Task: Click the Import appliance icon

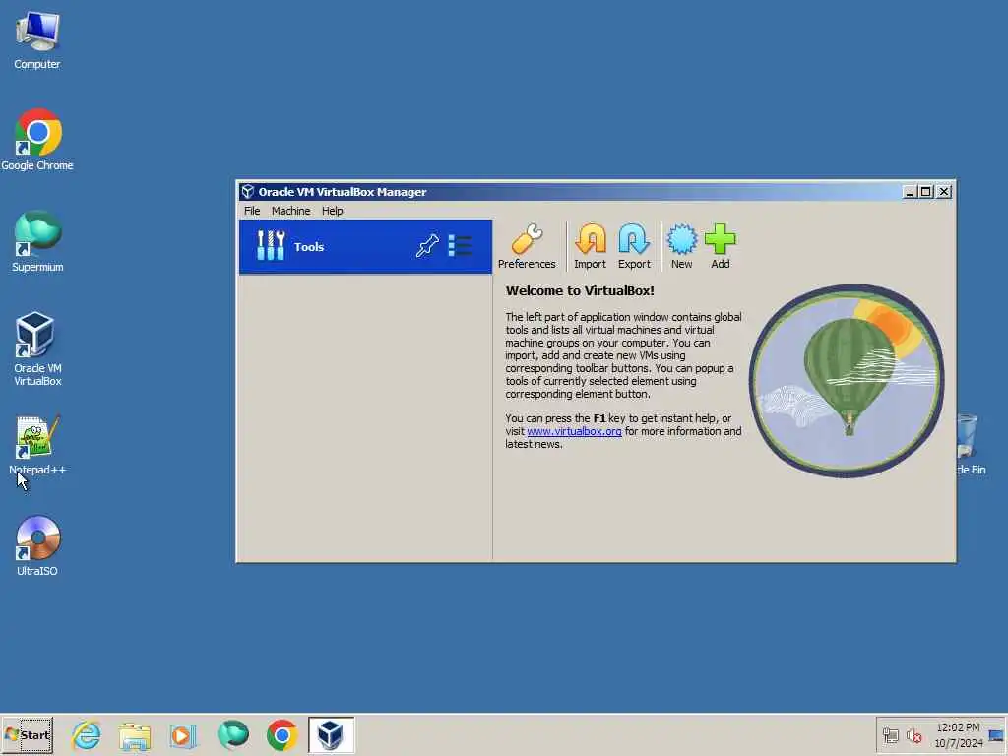Action: click(x=590, y=247)
